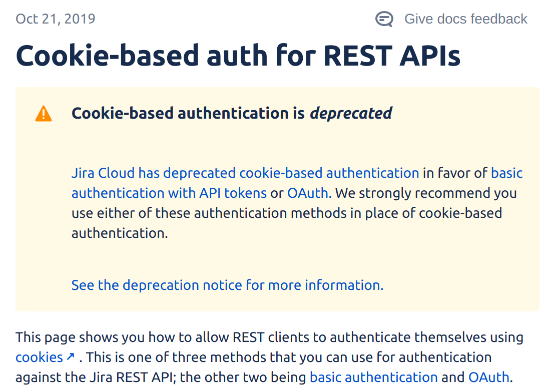Viewport: 548px width, 389px height.
Task: Open the Give docs feedback link
Action: click(465, 19)
